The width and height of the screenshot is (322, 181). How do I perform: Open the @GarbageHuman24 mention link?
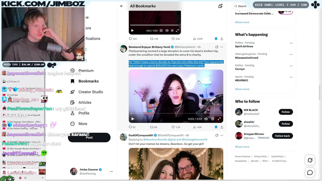[x=194, y=140]
